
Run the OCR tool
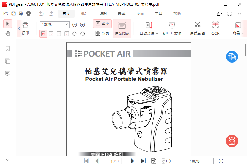pyautogui.click(x=215, y=29)
